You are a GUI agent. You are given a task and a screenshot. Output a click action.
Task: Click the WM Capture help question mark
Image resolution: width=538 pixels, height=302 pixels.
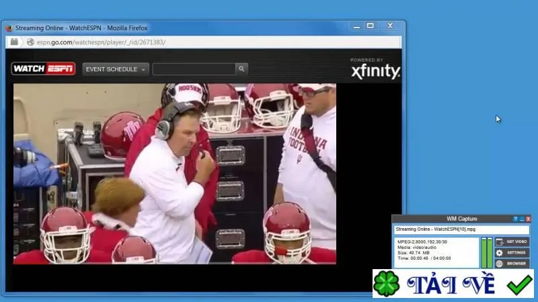coord(515,219)
